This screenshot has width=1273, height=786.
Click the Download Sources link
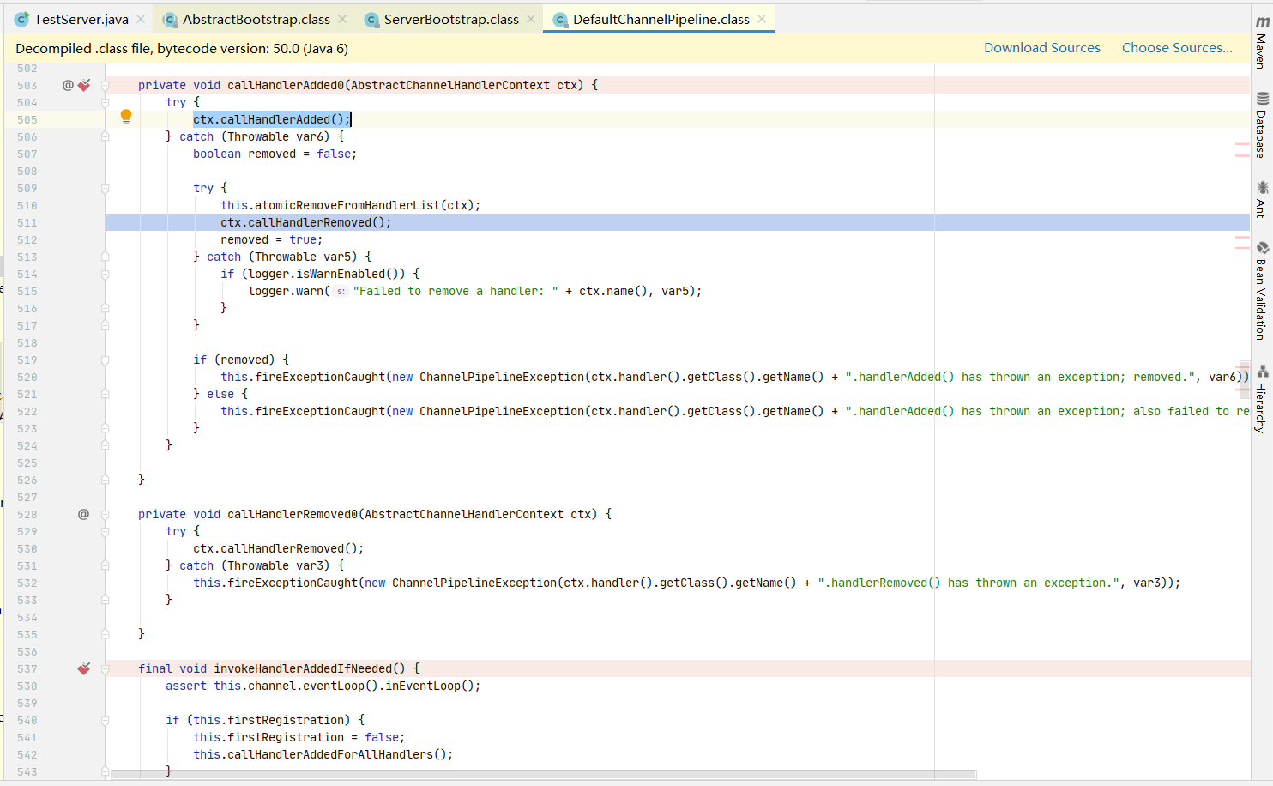pyautogui.click(x=1041, y=48)
